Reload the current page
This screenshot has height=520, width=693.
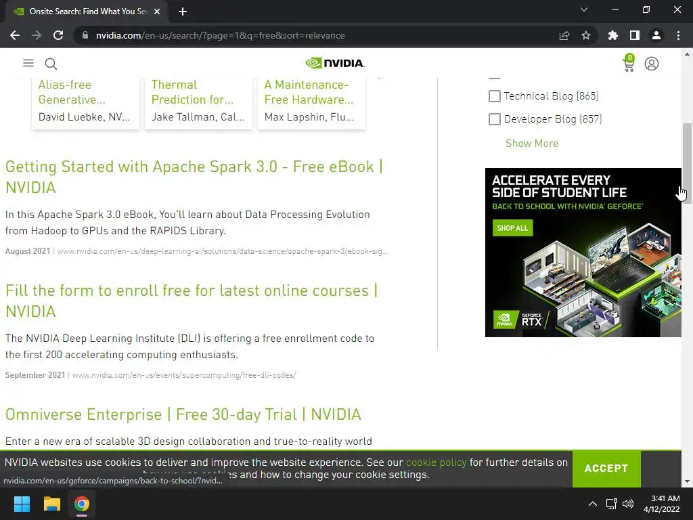58,35
